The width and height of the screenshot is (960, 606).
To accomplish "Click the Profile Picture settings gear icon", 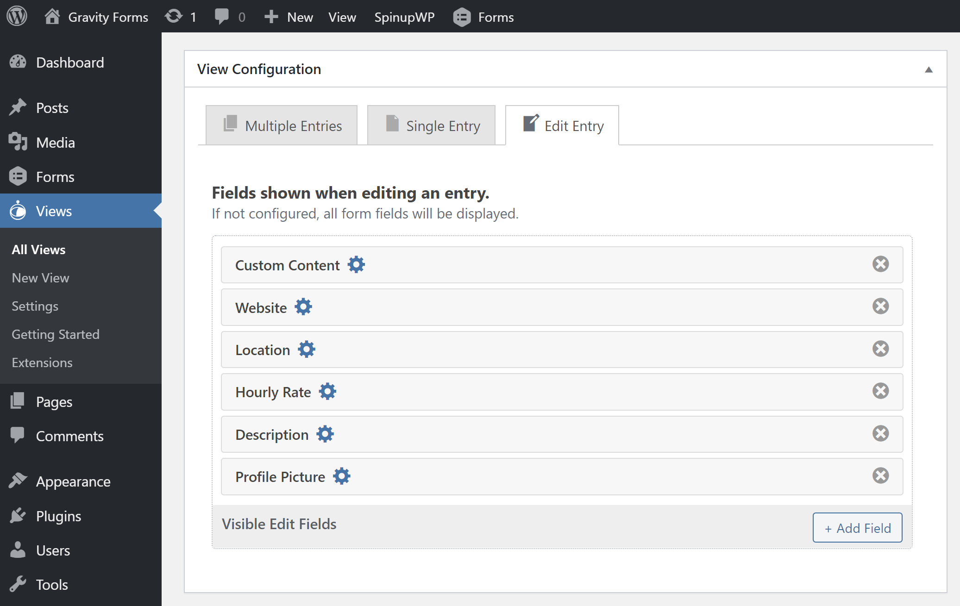I will 341,476.
